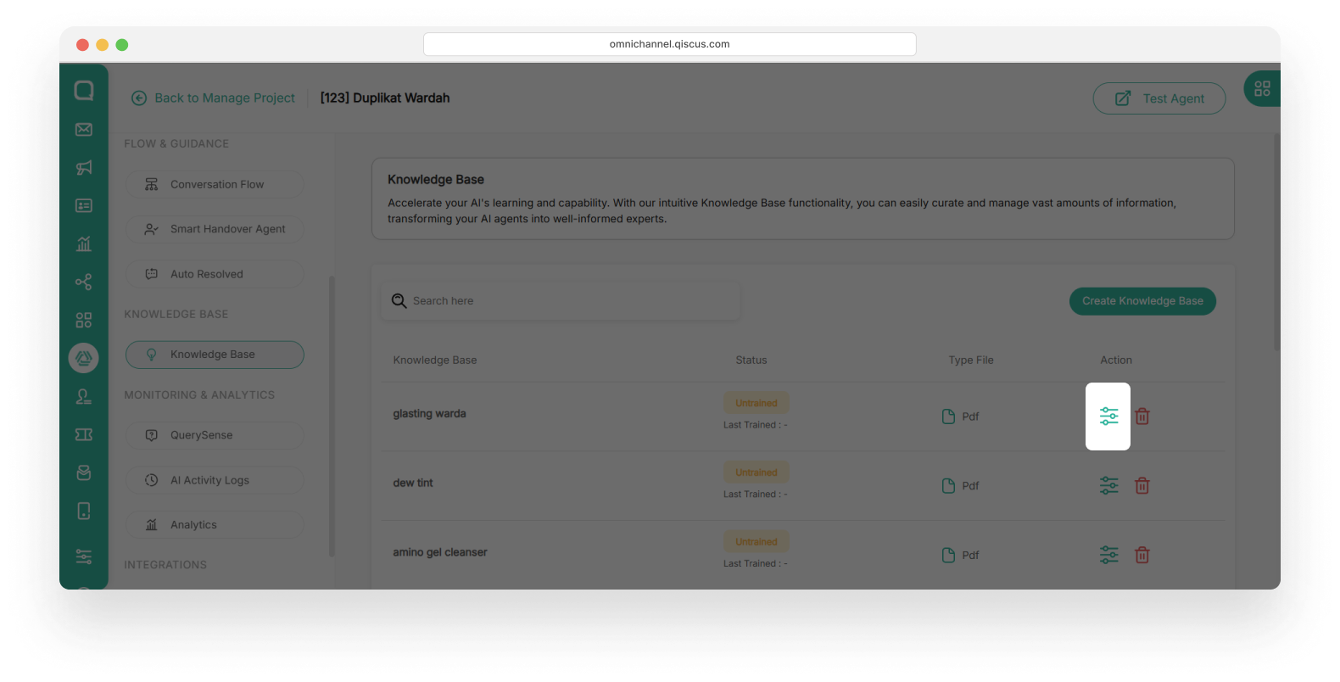Select Conversation Flow menu item

coord(215,185)
